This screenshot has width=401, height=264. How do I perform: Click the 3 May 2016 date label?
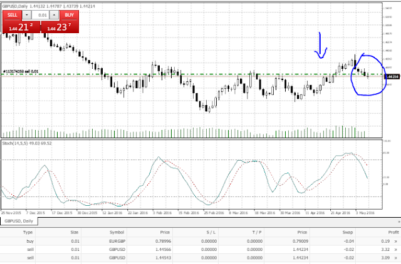tap(365, 213)
